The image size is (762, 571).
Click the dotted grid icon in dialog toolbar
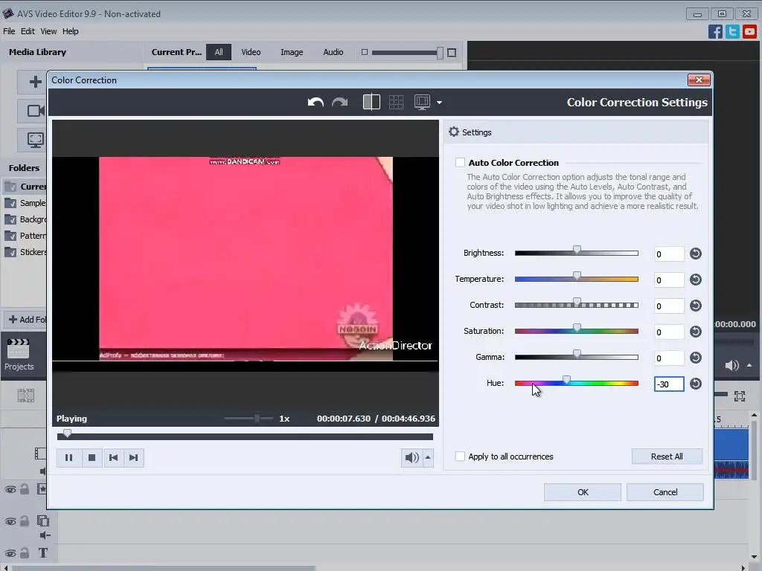396,103
